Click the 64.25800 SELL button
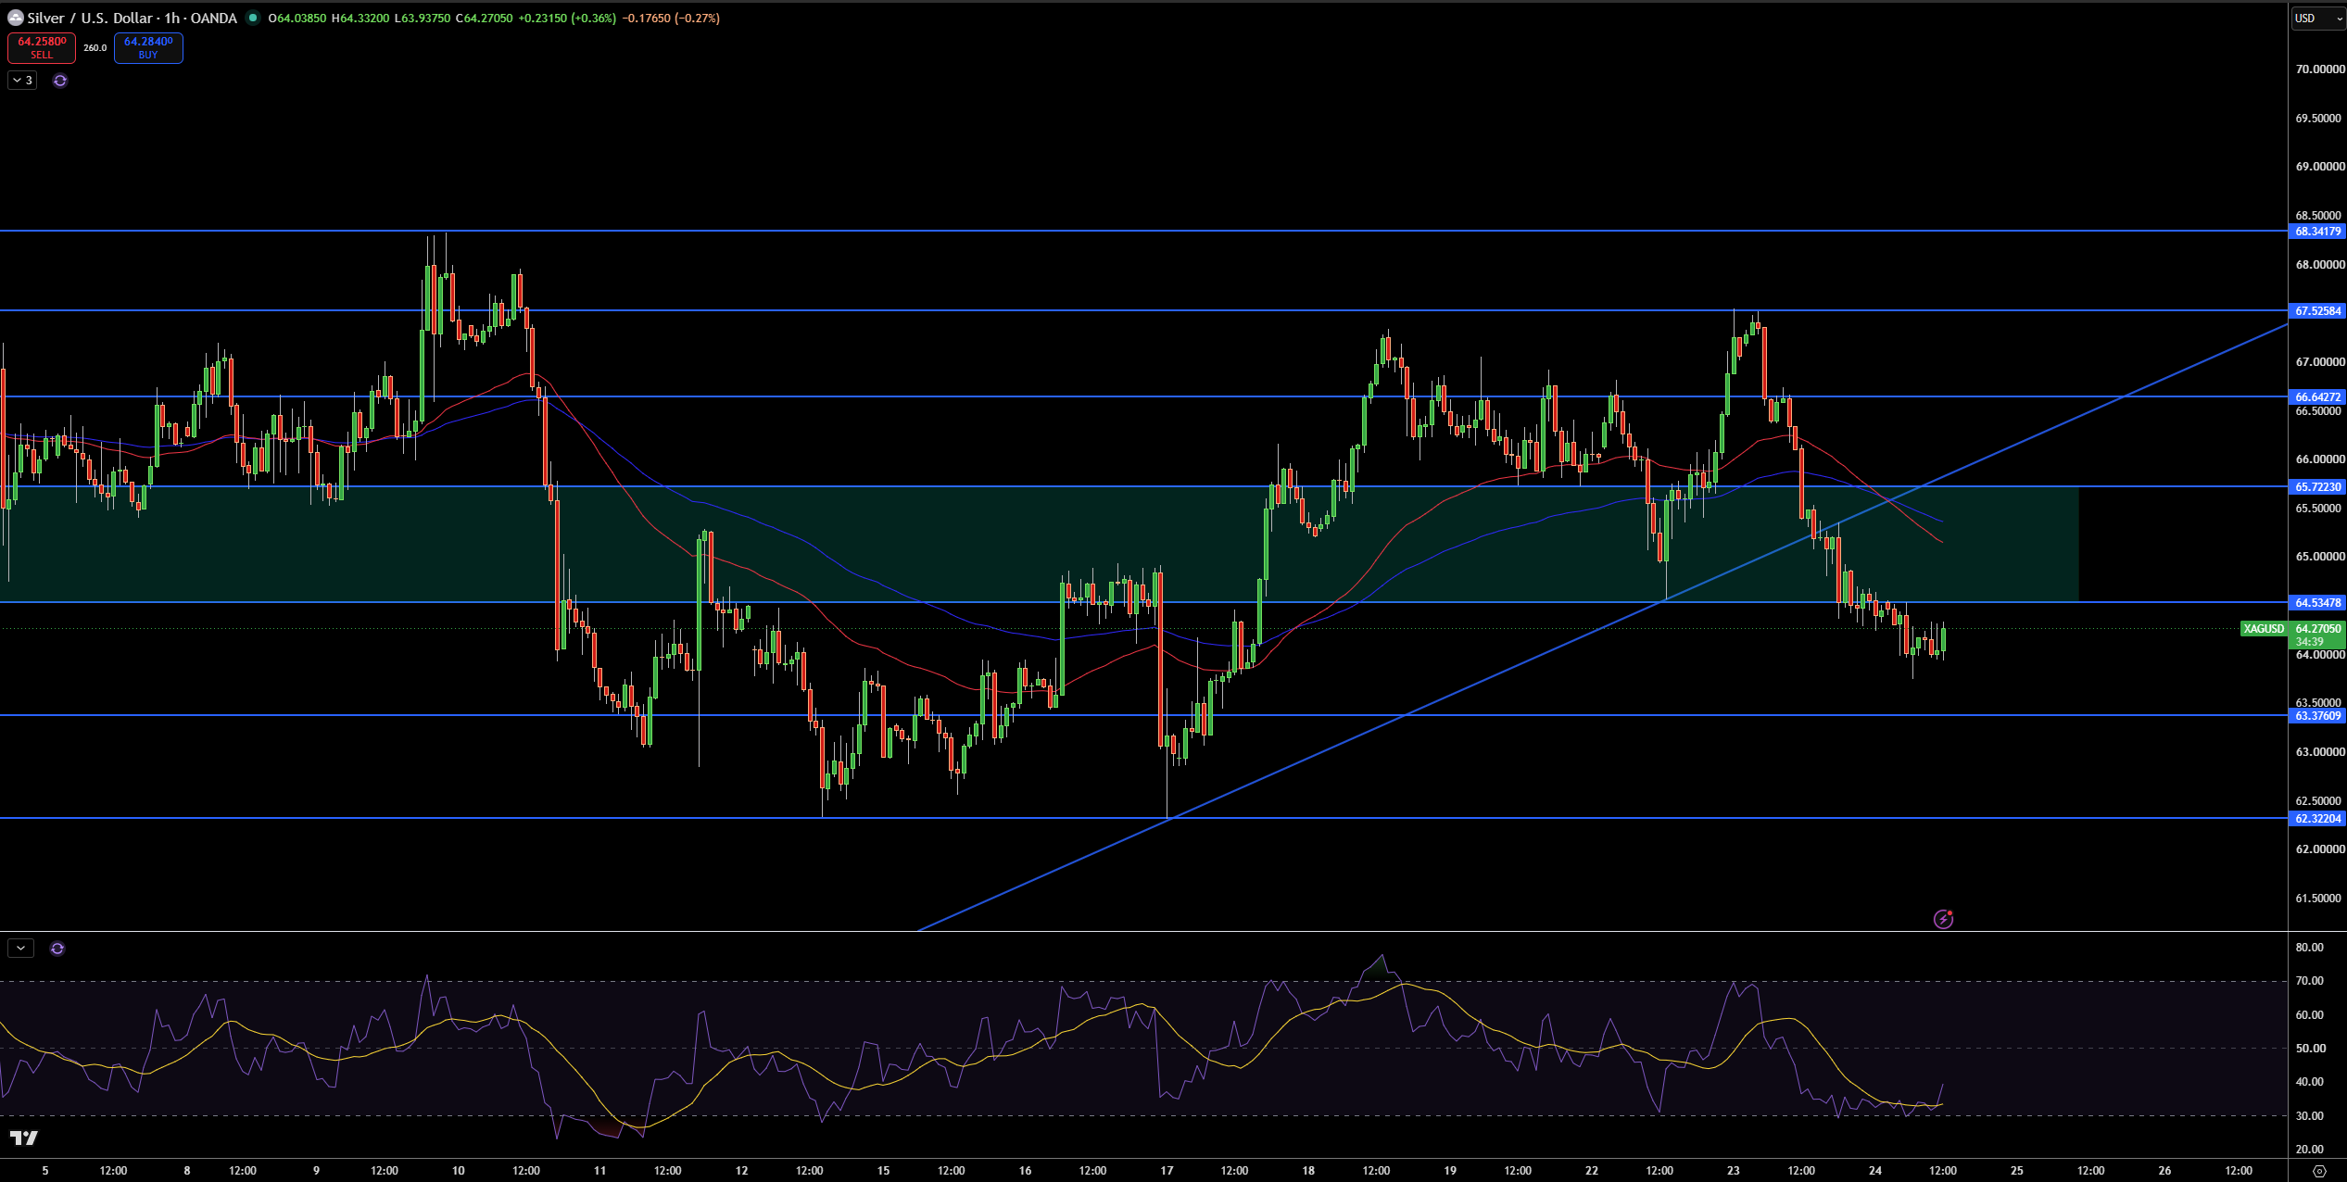 point(42,48)
